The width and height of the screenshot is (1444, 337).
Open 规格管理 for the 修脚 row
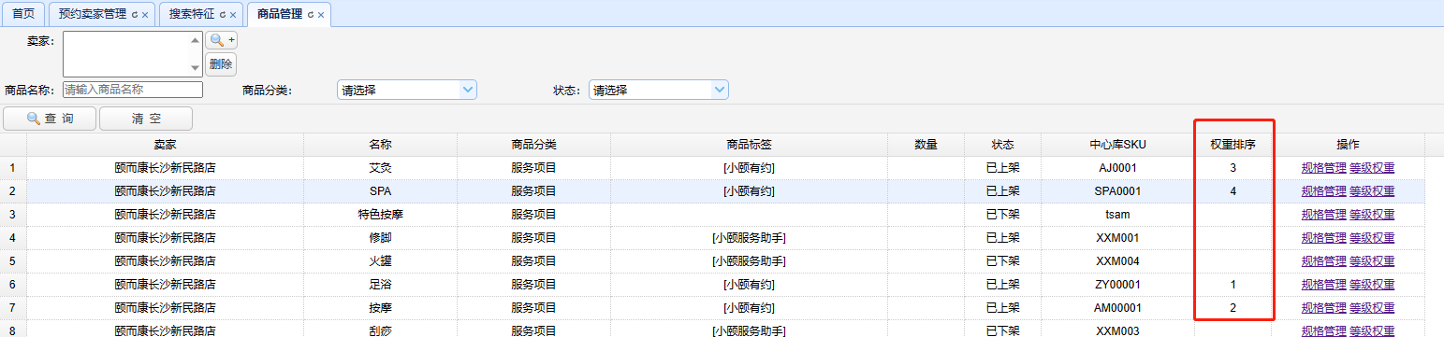(1323, 238)
